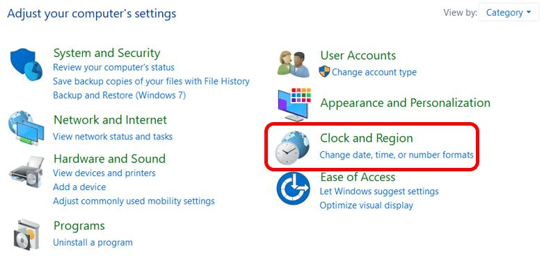The width and height of the screenshot is (551, 265).
Task: Click the Ease of Access icon
Action: pyautogui.click(x=293, y=189)
